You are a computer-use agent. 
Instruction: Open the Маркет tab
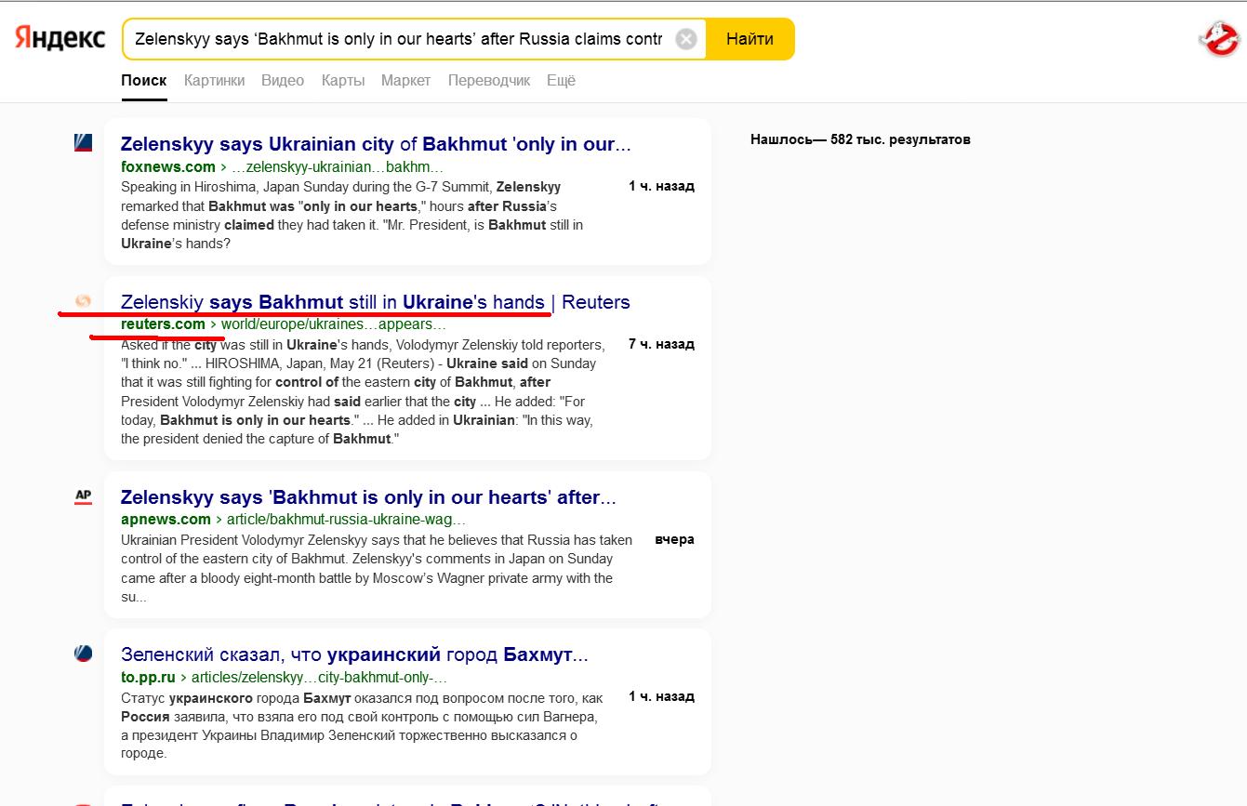click(x=406, y=81)
